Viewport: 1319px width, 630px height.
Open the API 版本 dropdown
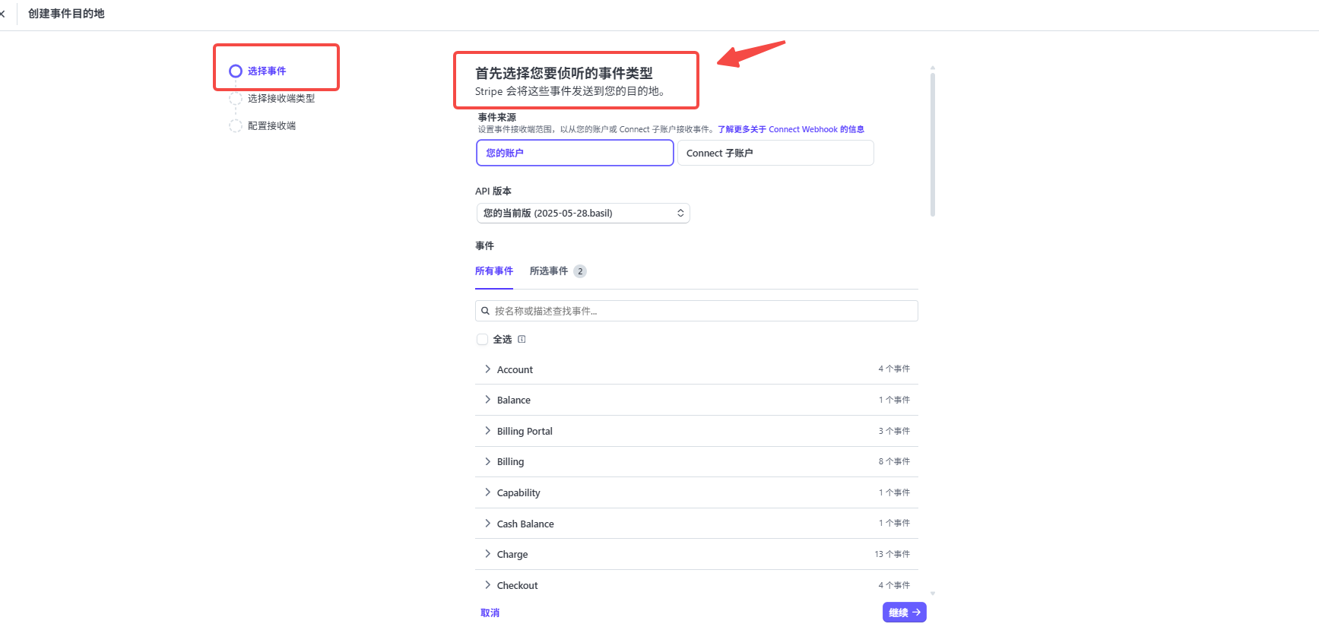point(583,214)
